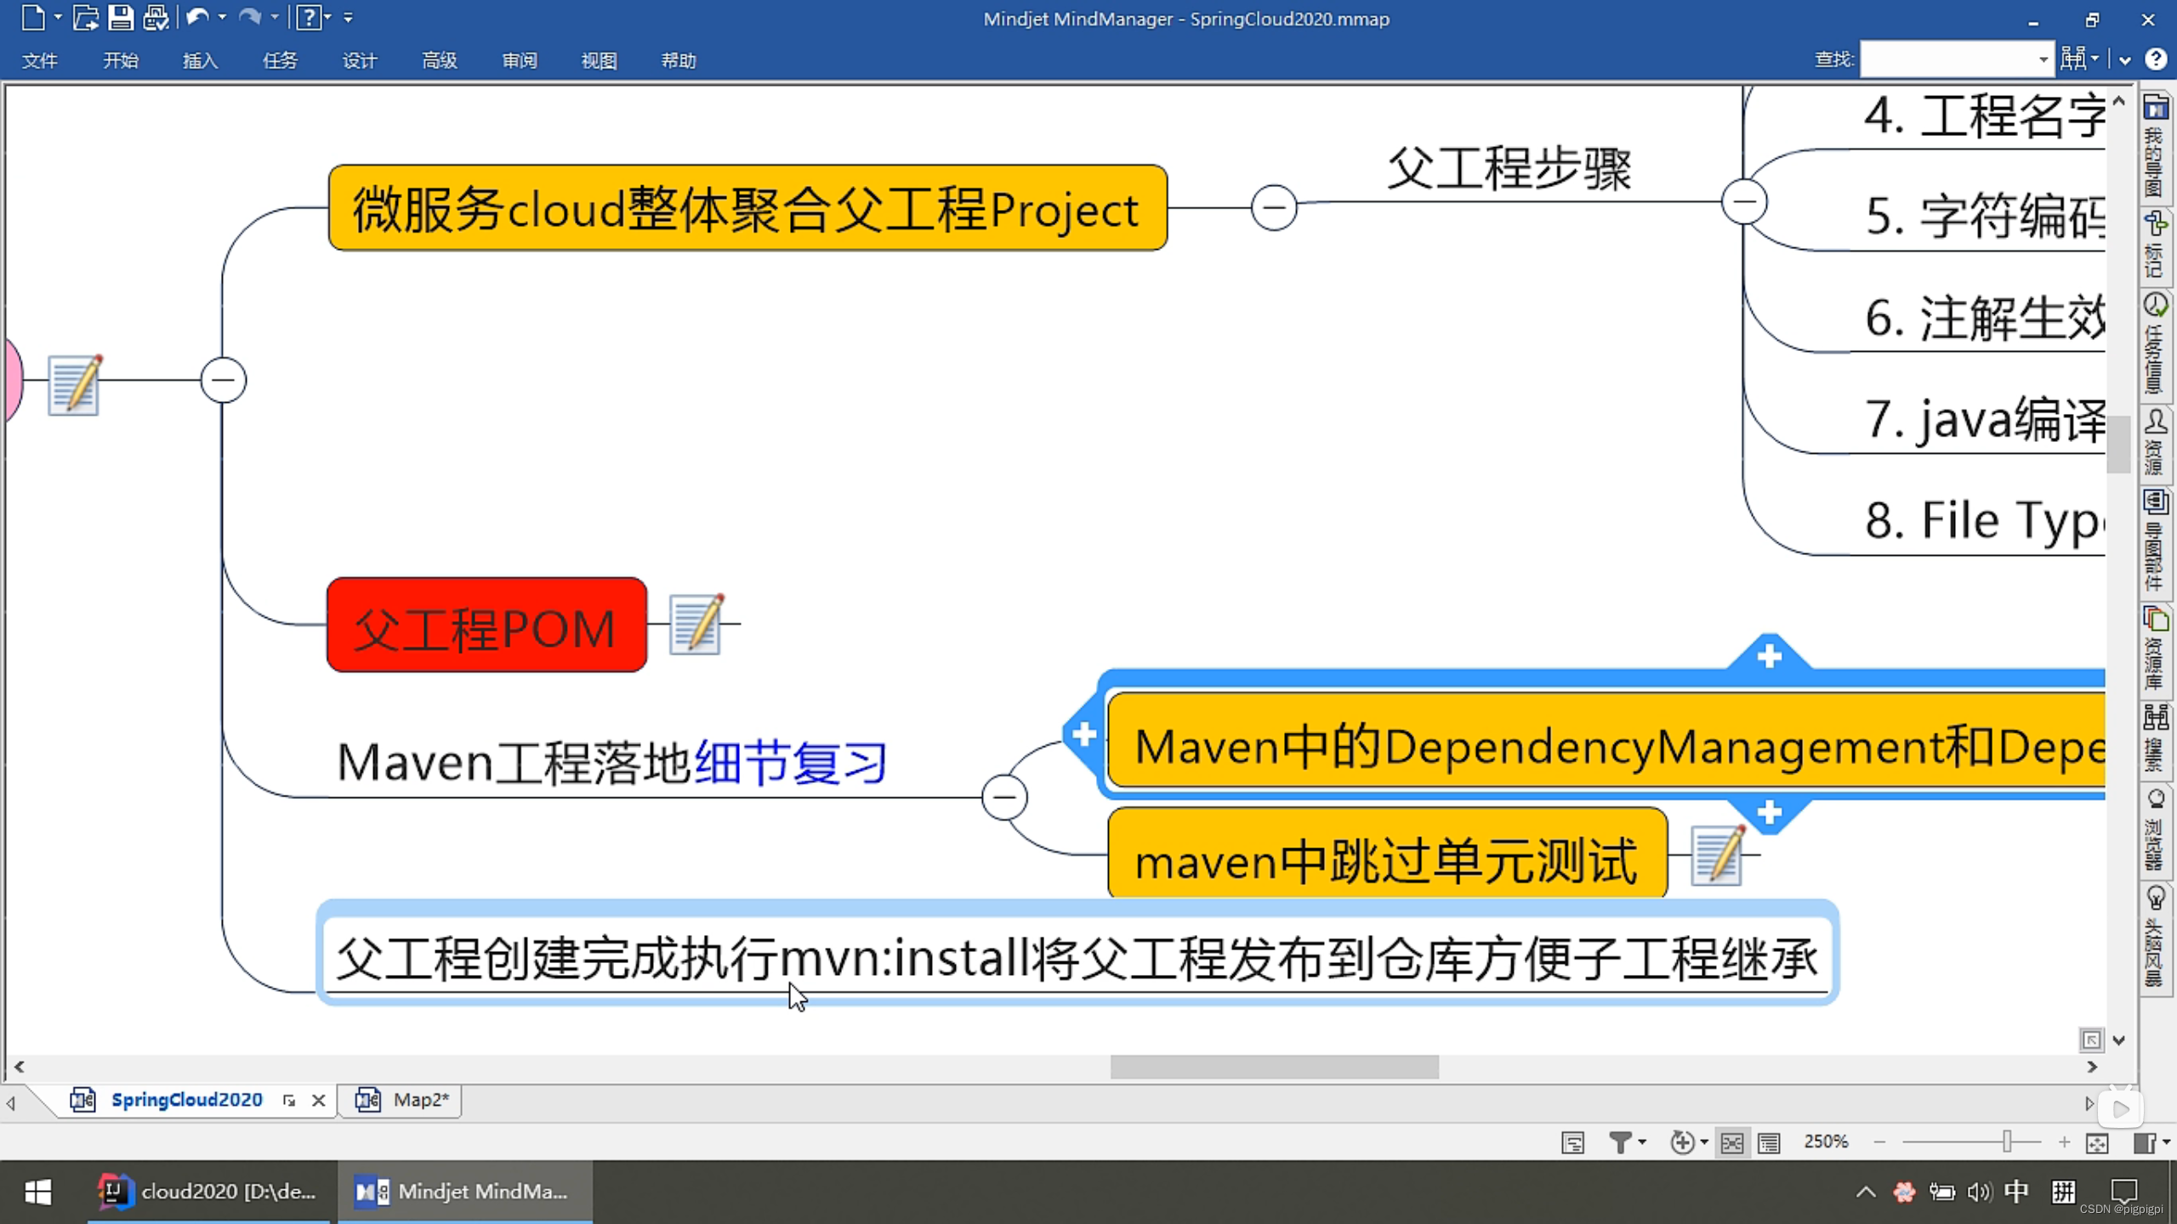Switch to Map view in the status bar

[1732, 1142]
